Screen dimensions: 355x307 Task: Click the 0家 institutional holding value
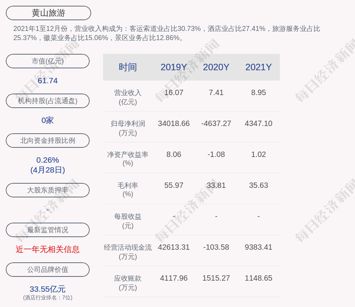[x=48, y=120]
